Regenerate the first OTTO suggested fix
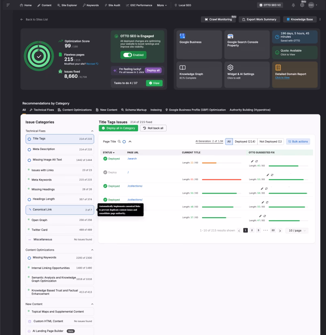Image resolution: width=326 pixels, height=335 pixels. (x=257, y=161)
